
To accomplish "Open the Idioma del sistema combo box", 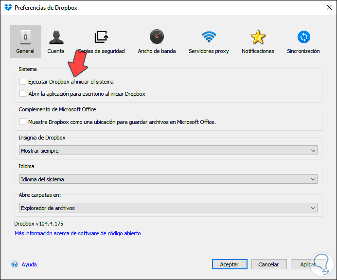I will (x=168, y=179).
